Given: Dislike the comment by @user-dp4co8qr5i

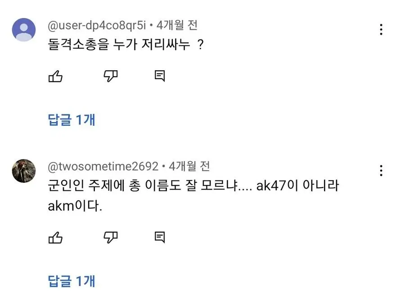Looking at the screenshot, I should (111, 77).
